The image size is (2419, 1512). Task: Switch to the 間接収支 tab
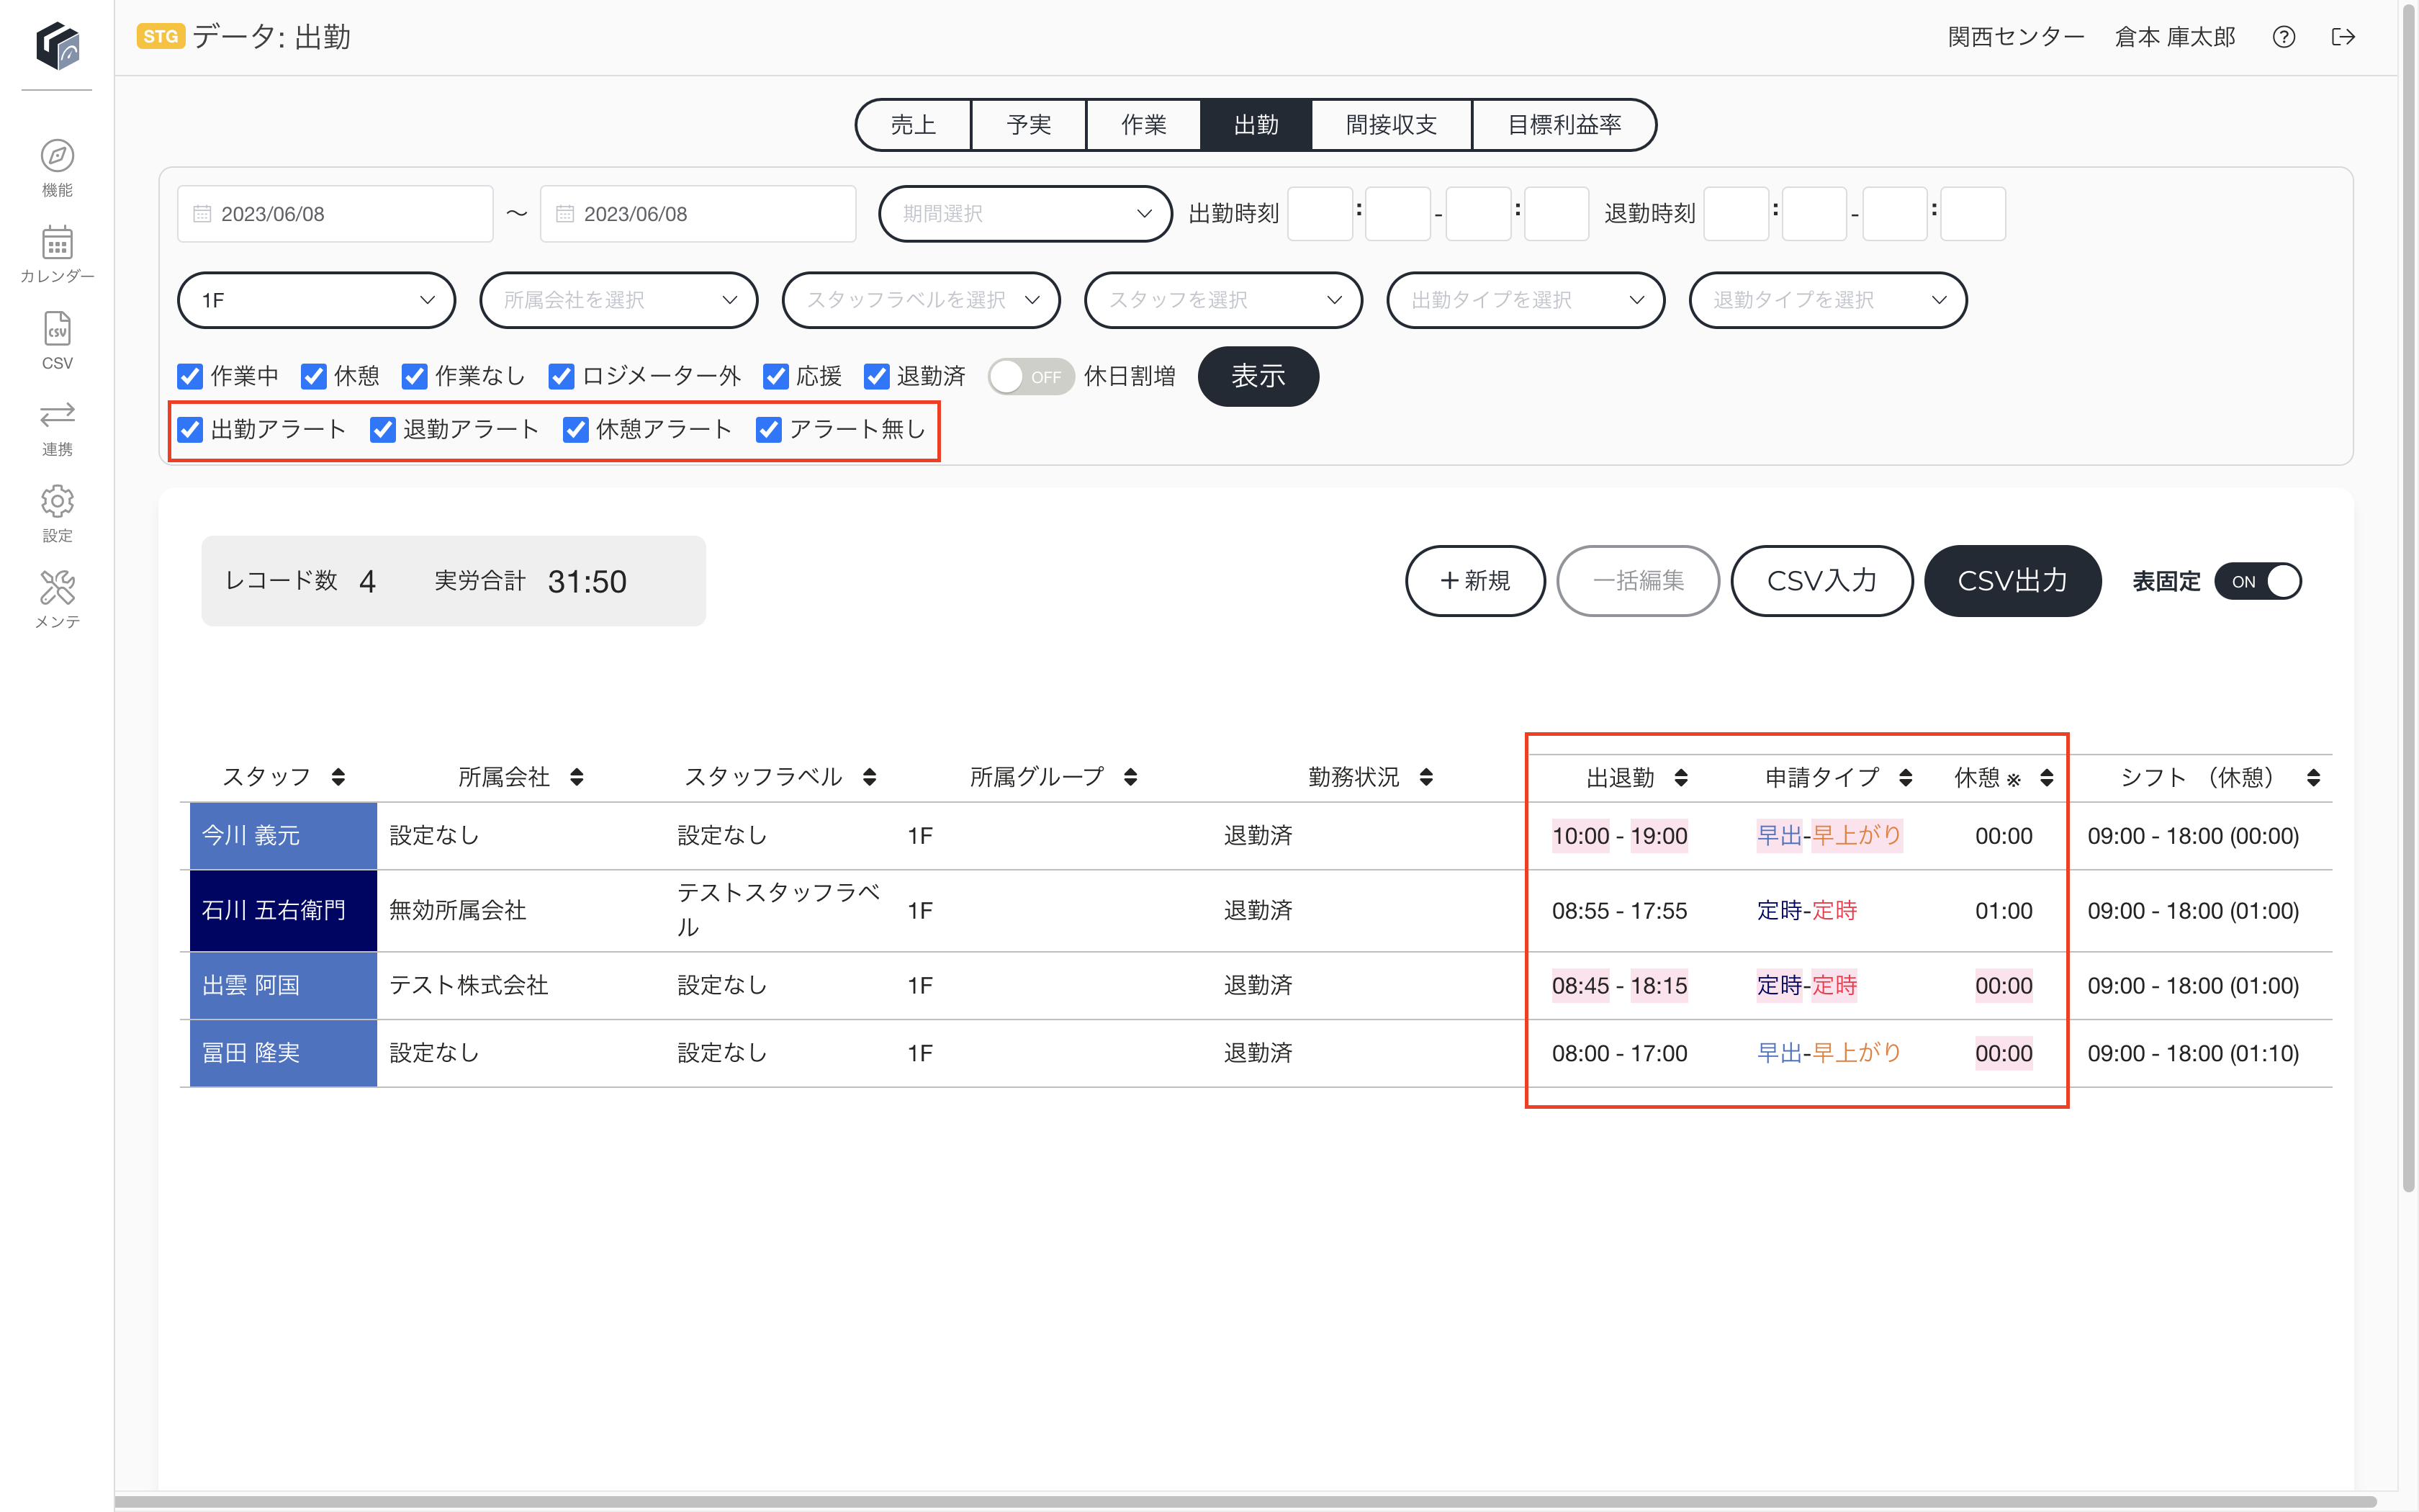[x=1390, y=125]
